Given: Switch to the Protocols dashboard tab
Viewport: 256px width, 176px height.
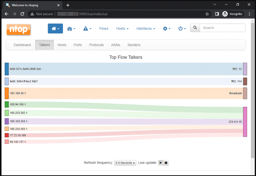Looking at the screenshot, I should click(96, 45).
